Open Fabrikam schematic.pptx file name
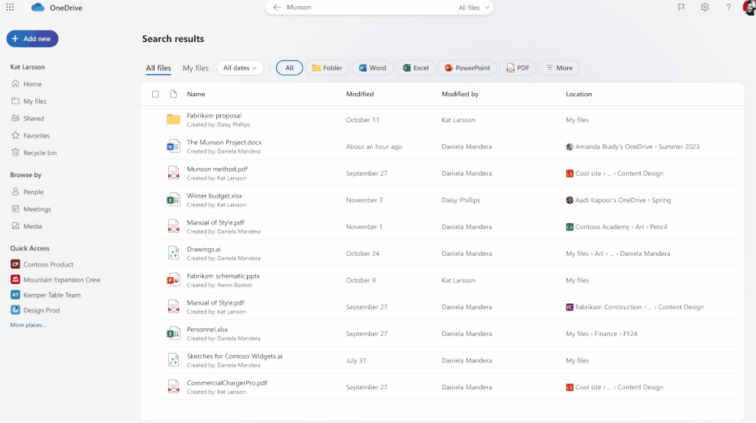 [x=223, y=276]
